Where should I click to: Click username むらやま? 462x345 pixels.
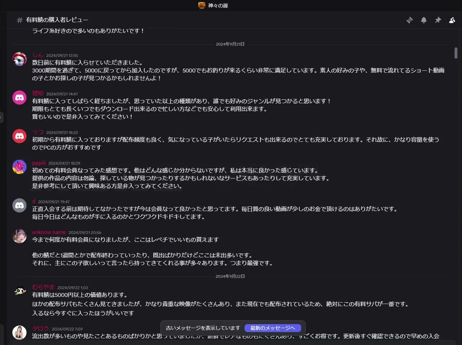tap(43, 287)
